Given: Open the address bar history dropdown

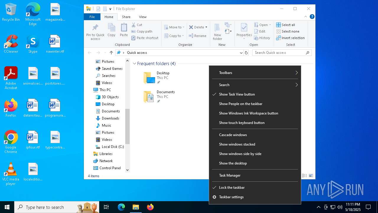Looking at the screenshot, I should click(x=241, y=53).
